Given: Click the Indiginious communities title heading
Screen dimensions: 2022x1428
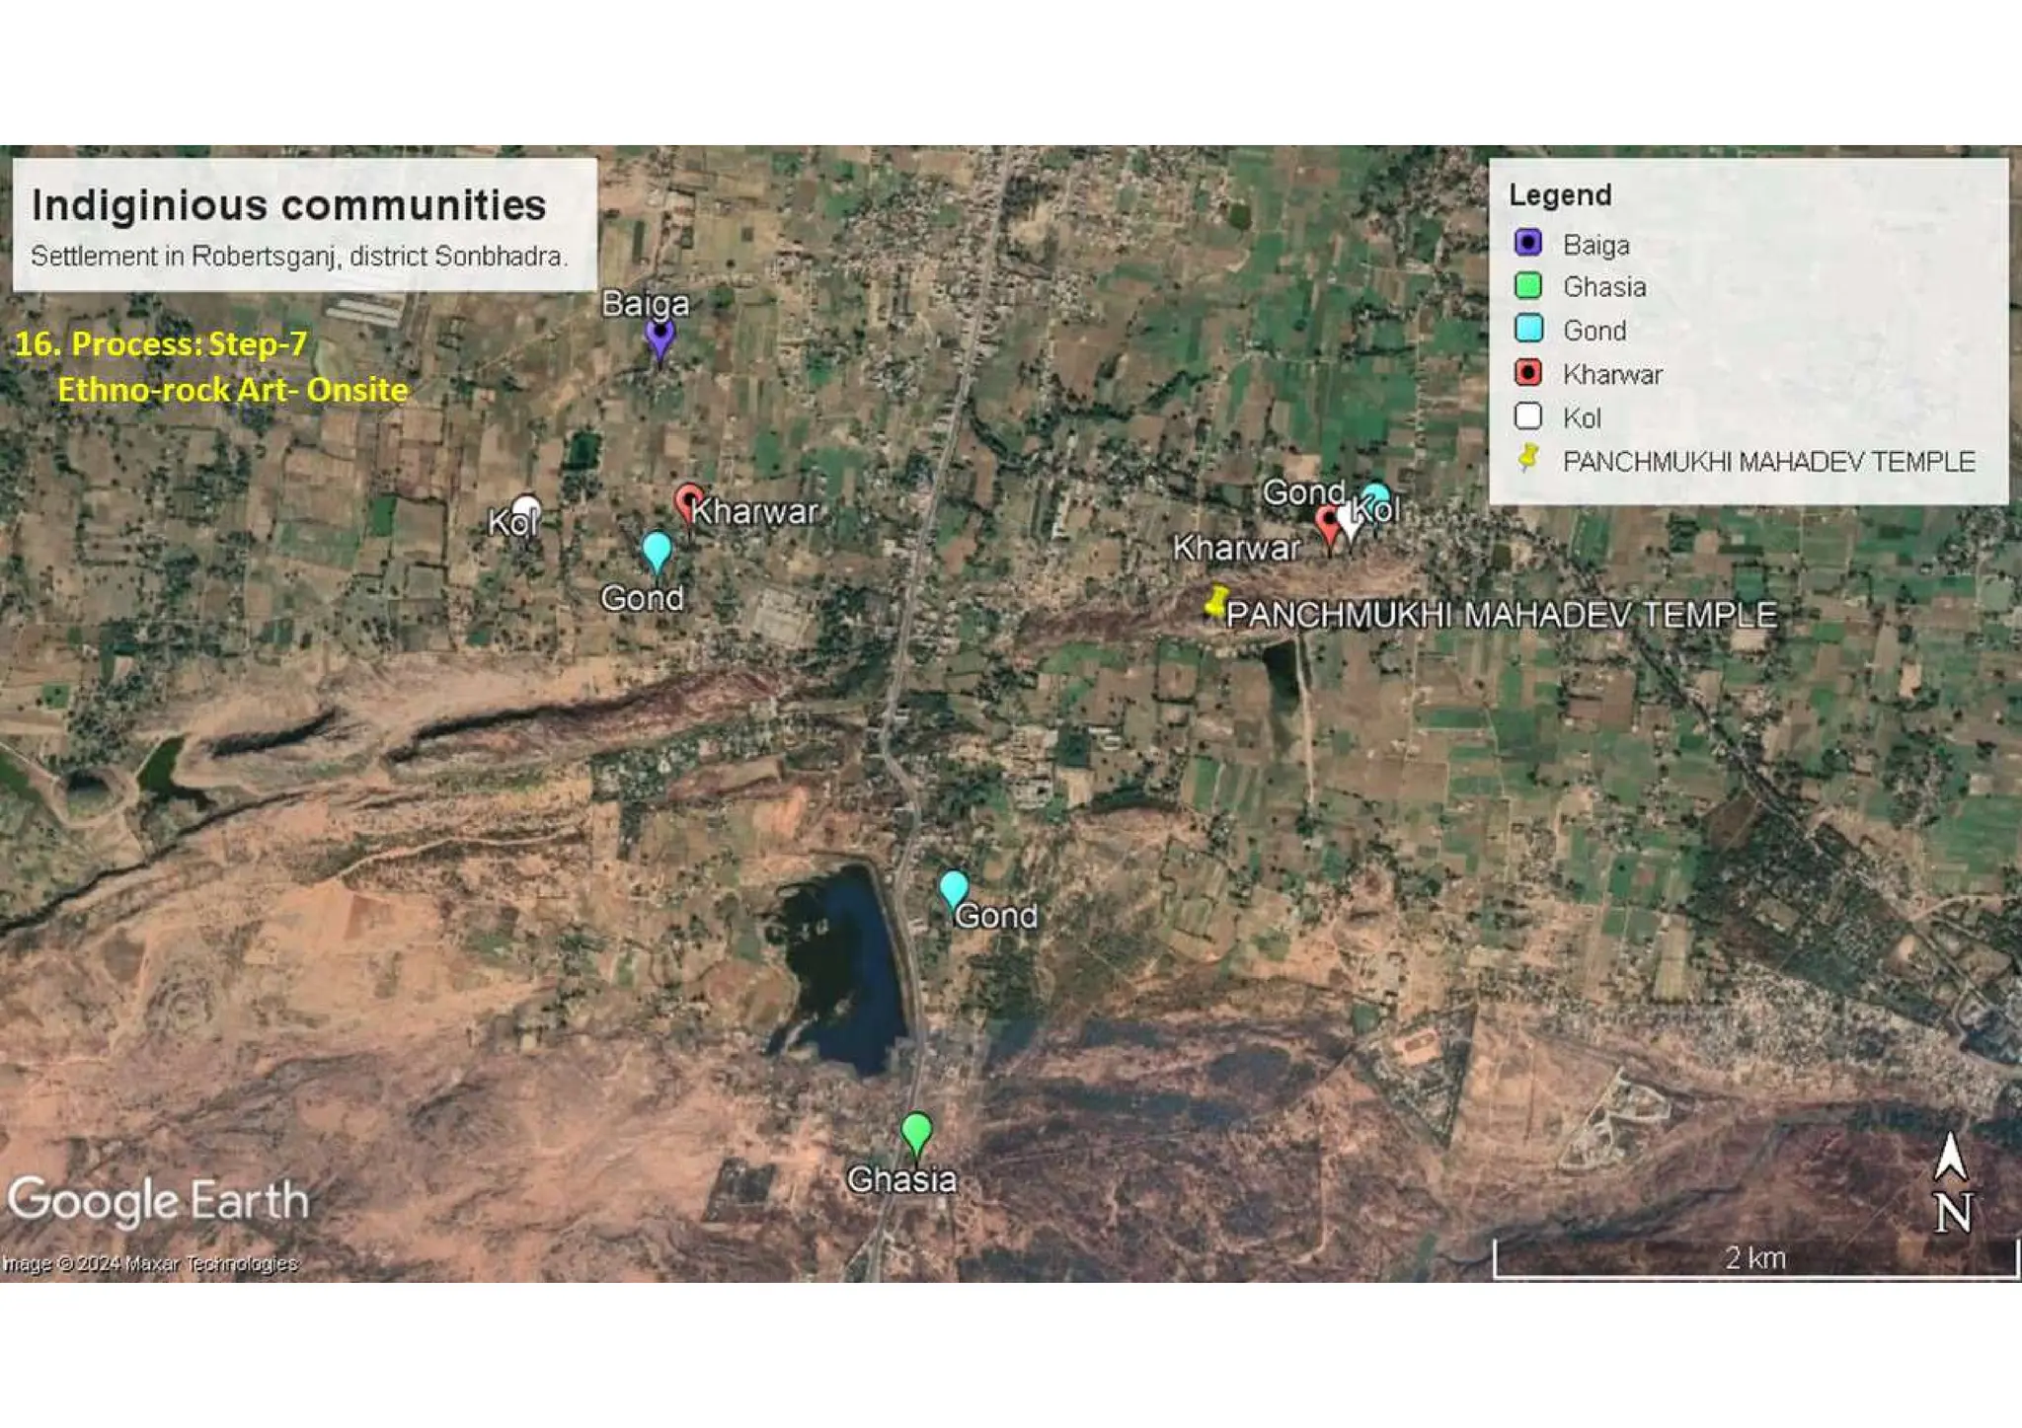Looking at the screenshot, I should tap(288, 205).
